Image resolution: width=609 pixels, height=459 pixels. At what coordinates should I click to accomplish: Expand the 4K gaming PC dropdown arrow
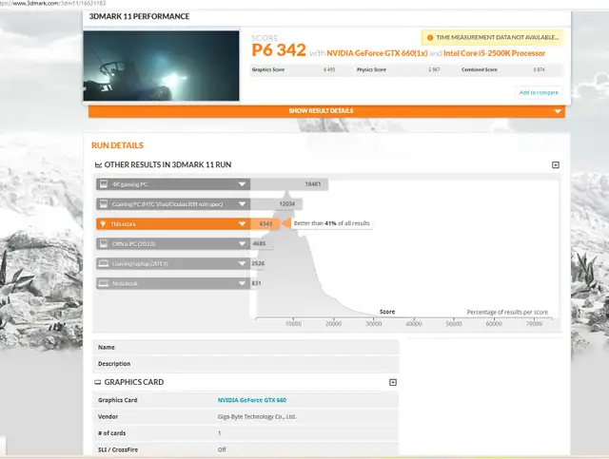tap(242, 184)
